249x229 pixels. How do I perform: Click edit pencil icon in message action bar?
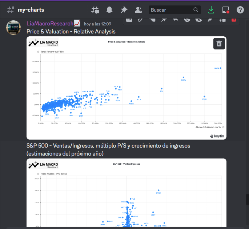coord(210,20)
